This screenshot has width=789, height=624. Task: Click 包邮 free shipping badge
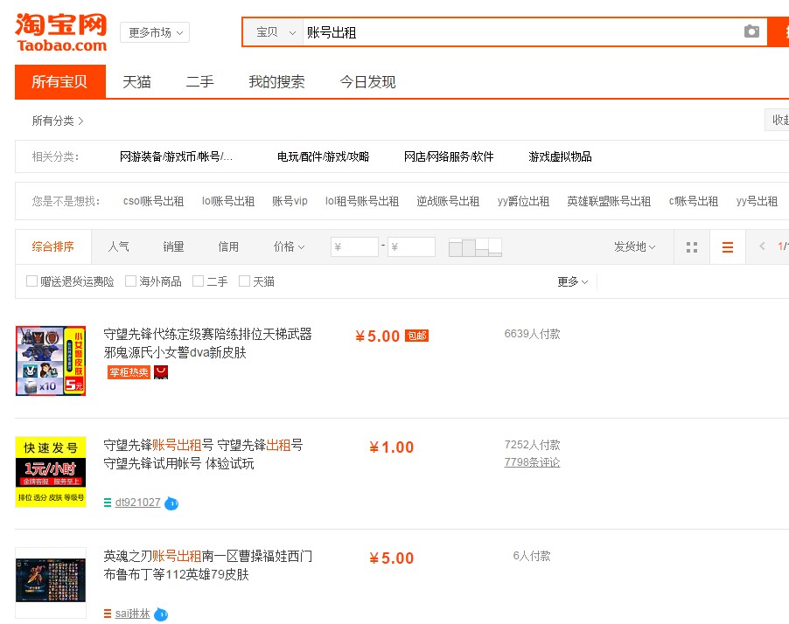[x=416, y=336]
